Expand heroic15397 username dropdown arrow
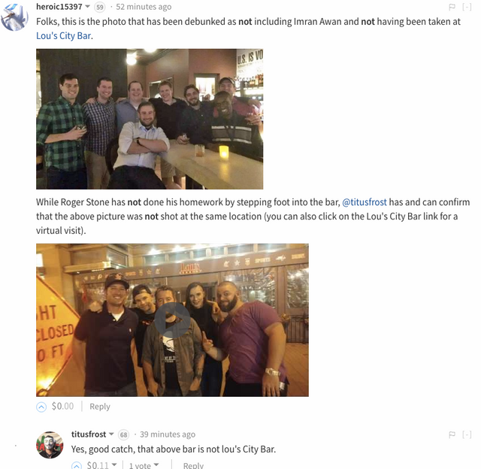Screen dimensions: 481x469 coord(87,7)
